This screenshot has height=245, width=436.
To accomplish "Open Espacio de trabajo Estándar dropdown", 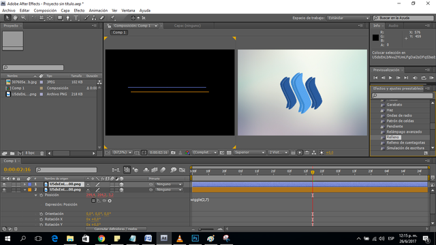I will (x=348, y=18).
